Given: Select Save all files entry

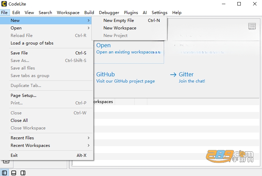Looking at the screenshot, I should pos(47,68).
